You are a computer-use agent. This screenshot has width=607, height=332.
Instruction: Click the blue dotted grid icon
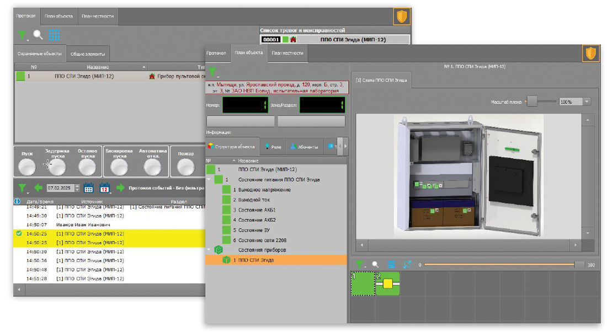54,35
